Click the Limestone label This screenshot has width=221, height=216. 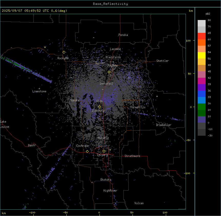pos(39,91)
